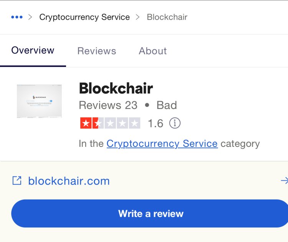Follow the Cryptocurrency Service category link
Screen dimensions: 288x242
(x=162, y=144)
